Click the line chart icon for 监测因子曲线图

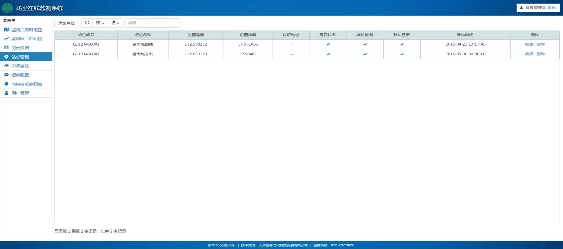click(x=6, y=39)
